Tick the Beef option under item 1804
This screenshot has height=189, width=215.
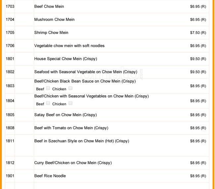click(48, 103)
